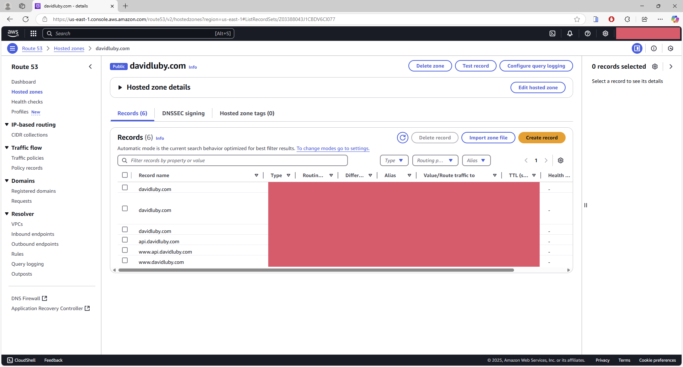Image resolution: width=683 pixels, height=367 pixels.
Task: Click the Create record button
Action: 541,138
